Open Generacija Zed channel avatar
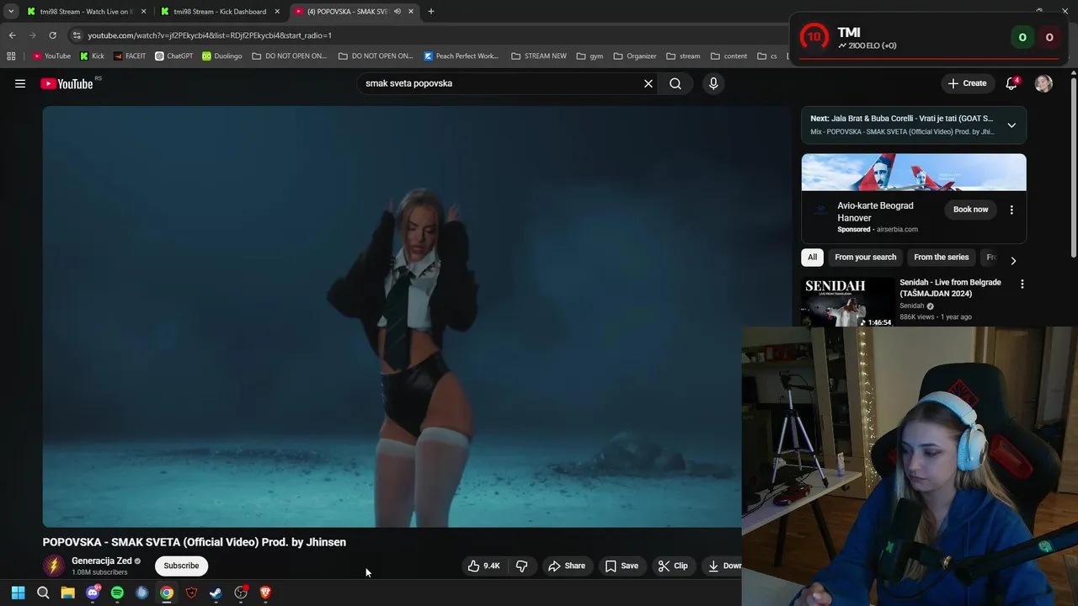 (54, 566)
